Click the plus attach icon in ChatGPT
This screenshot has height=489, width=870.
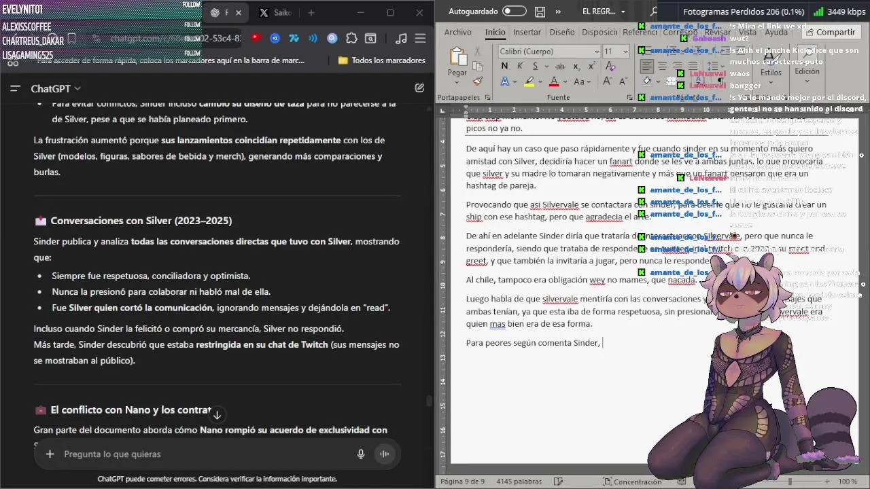tap(50, 454)
